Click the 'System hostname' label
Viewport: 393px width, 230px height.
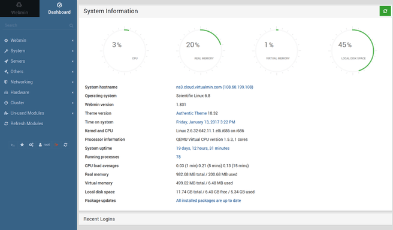click(x=101, y=87)
